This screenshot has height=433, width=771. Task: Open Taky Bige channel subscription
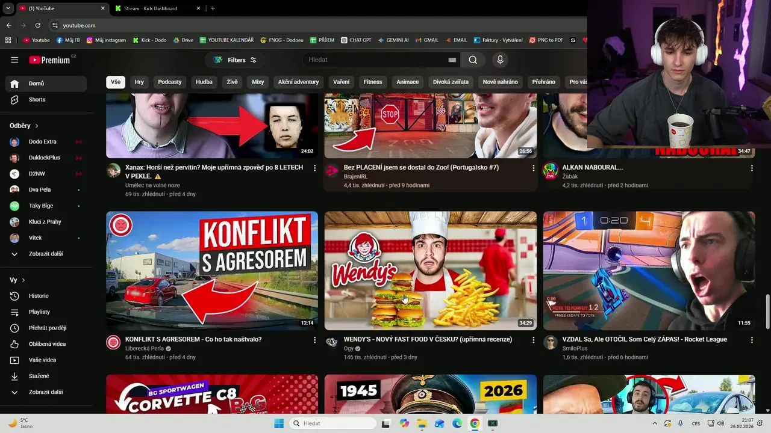pyautogui.click(x=46, y=206)
